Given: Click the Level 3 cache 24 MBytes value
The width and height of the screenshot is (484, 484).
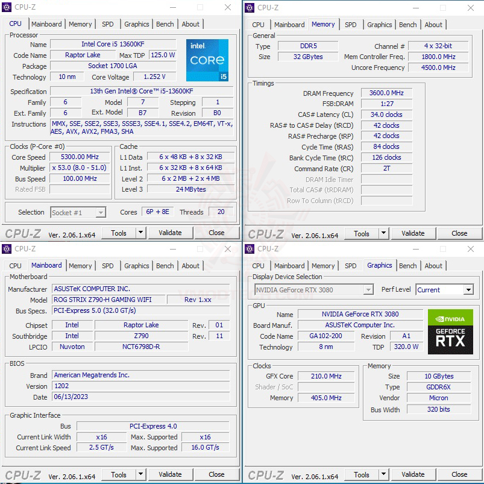Looking at the screenshot, I should [x=190, y=189].
